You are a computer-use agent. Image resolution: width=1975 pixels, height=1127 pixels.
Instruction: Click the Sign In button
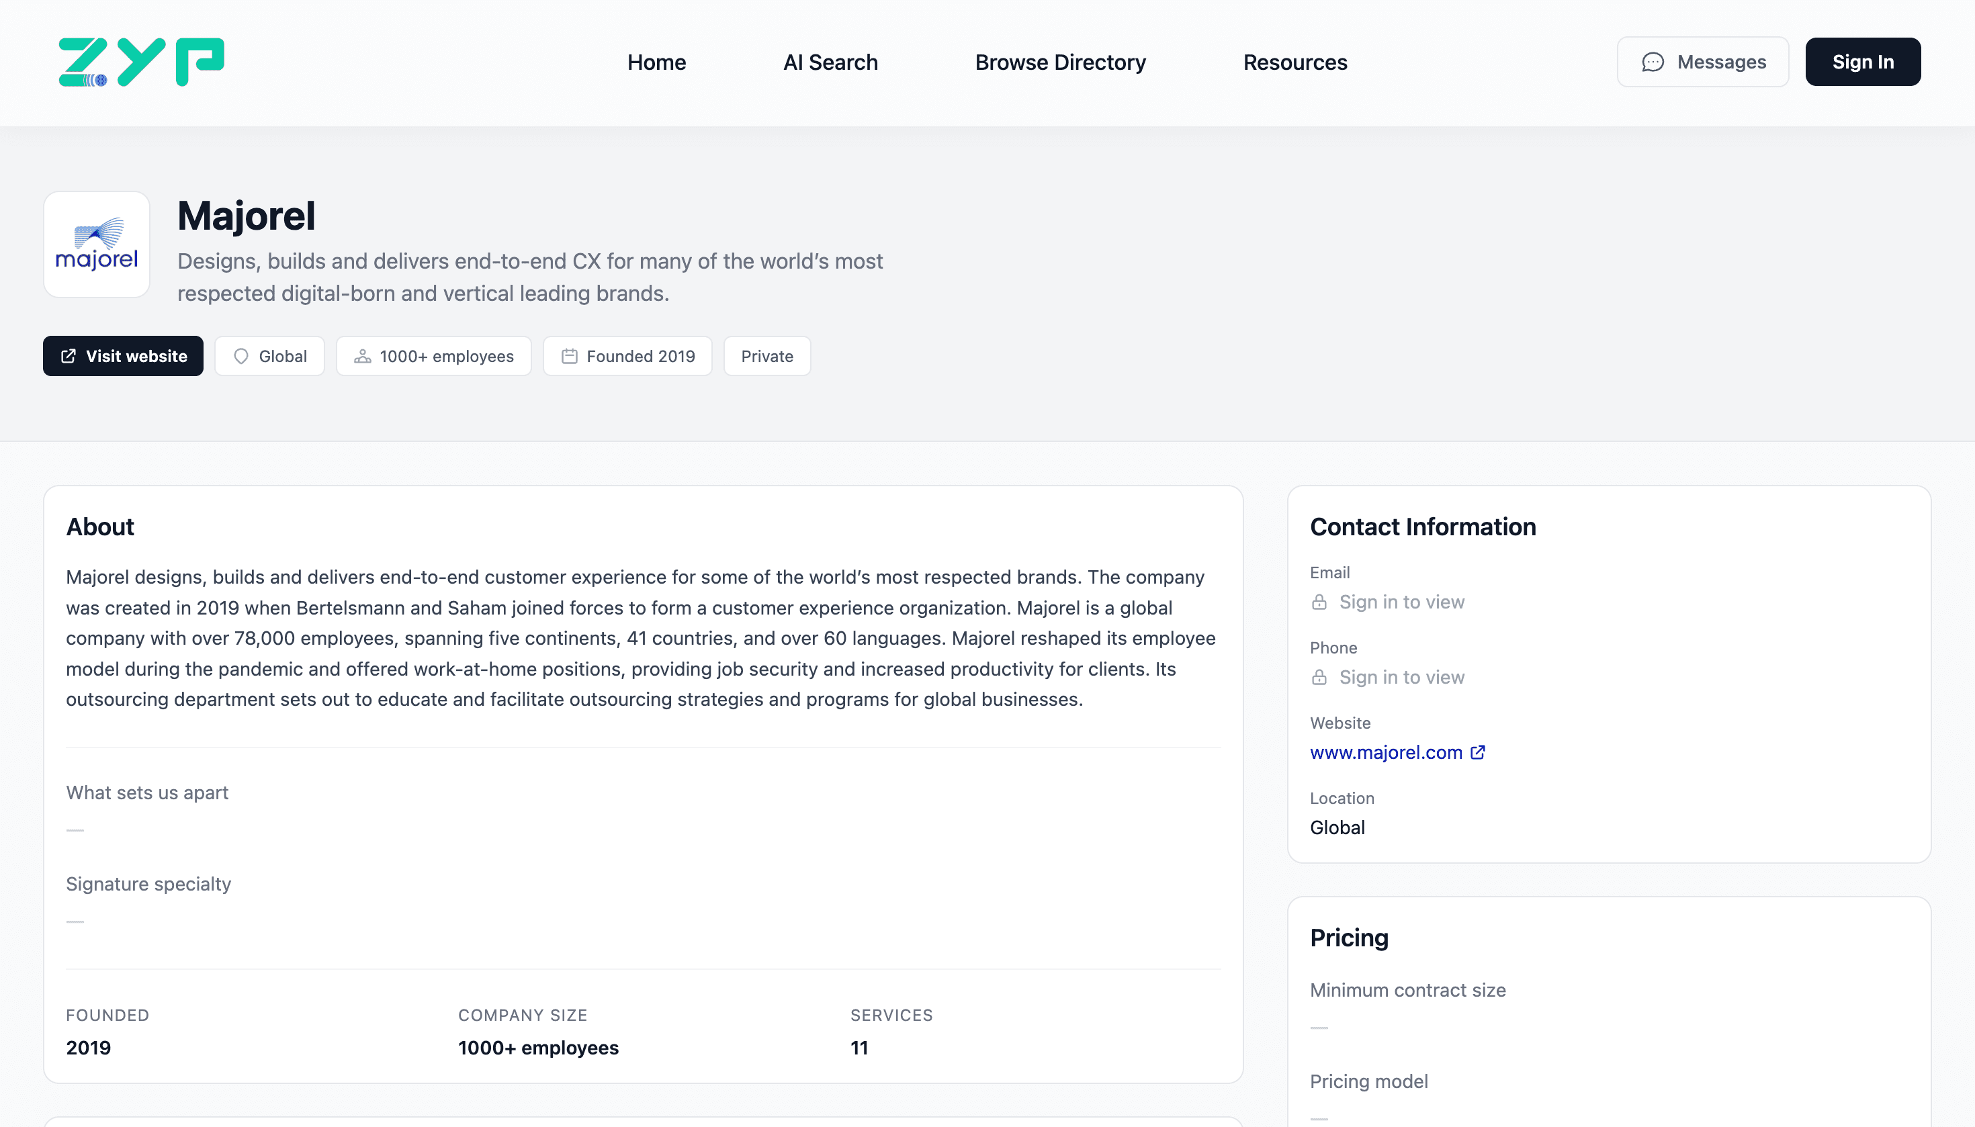click(1863, 62)
